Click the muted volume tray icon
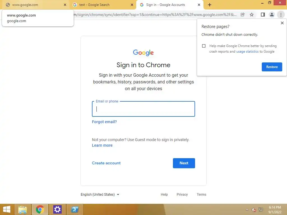 (x=254, y=210)
